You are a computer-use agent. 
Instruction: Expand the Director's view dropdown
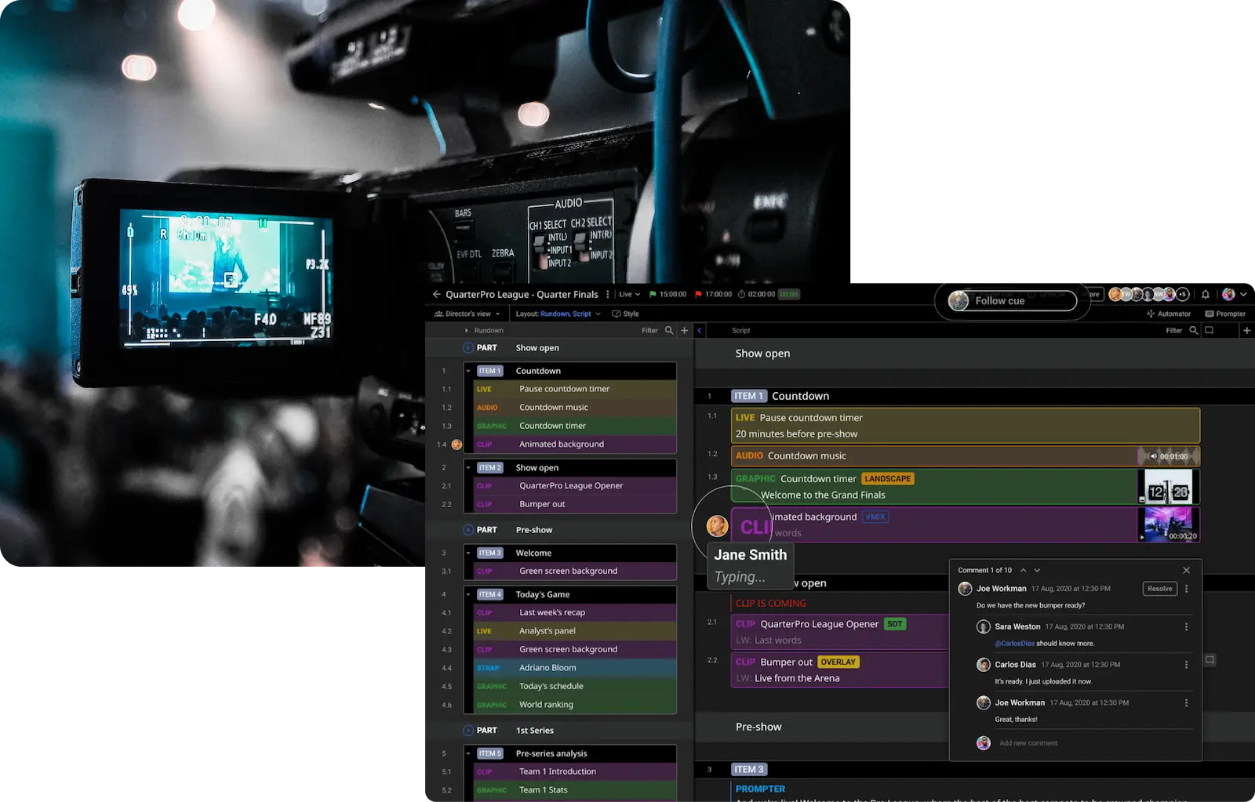pyautogui.click(x=467, y=314)
